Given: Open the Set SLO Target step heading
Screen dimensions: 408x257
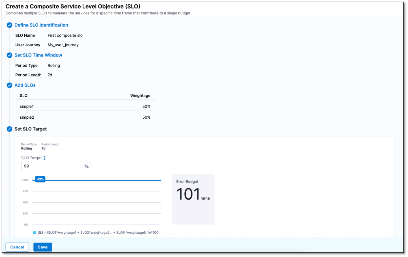Looking at the screenshot, I should pos(31,129).
